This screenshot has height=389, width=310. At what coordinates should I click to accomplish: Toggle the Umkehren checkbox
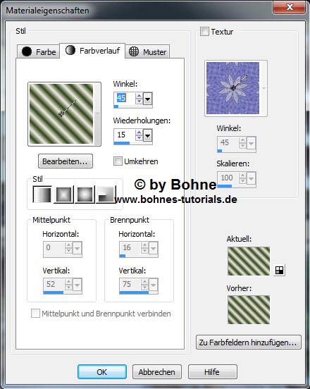tap(118, 161)
